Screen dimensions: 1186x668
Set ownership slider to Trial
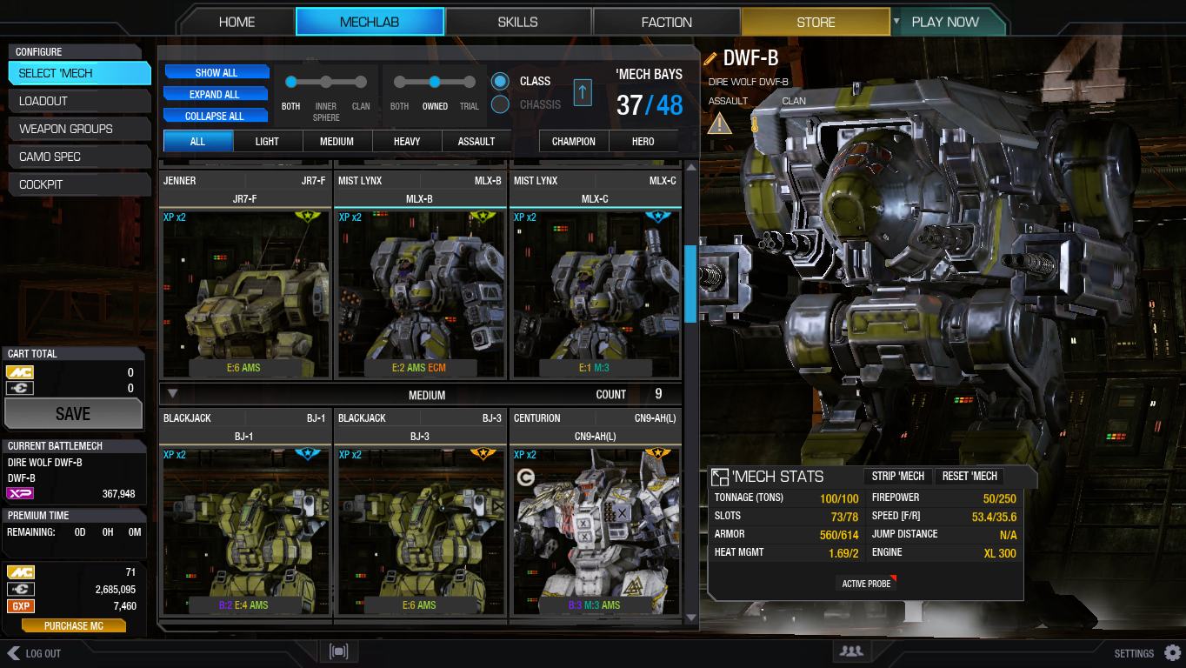[x=469, y=82]
